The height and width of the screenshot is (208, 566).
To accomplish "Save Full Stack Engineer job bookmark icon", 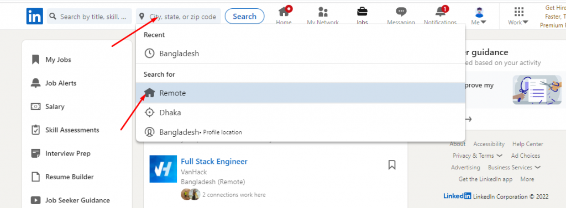I will [392, 165].
